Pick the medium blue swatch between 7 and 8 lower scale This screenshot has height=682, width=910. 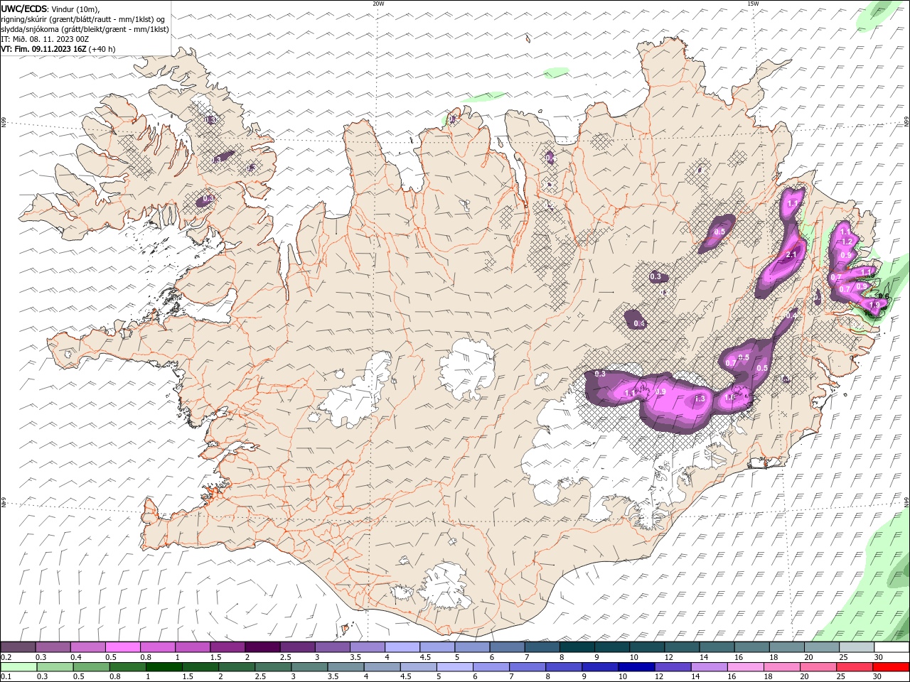(x=526, y=667)
